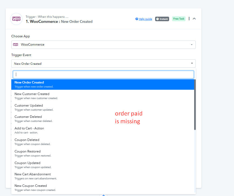Open the Choose App dropdown
234x196 pixels.
click(x=103, y=45)
